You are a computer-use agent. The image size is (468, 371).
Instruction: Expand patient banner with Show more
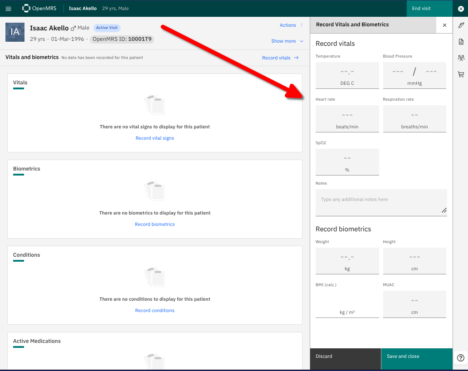pyautogui.click(x=287, y=41)
